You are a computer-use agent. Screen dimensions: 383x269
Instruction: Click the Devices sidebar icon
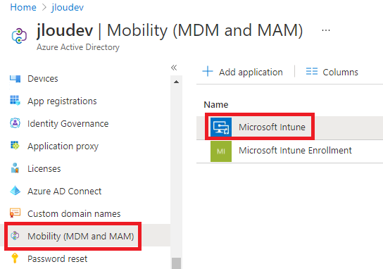click(x=15, y=79)
